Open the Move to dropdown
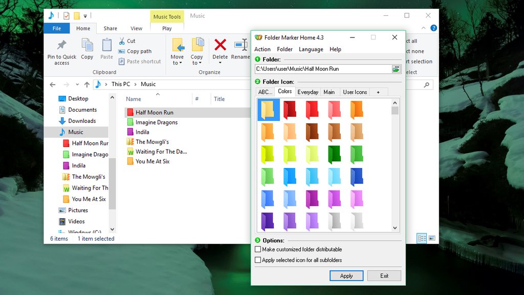Image resolution: width=524 pixels, height=295 pixels. (177, 60)
